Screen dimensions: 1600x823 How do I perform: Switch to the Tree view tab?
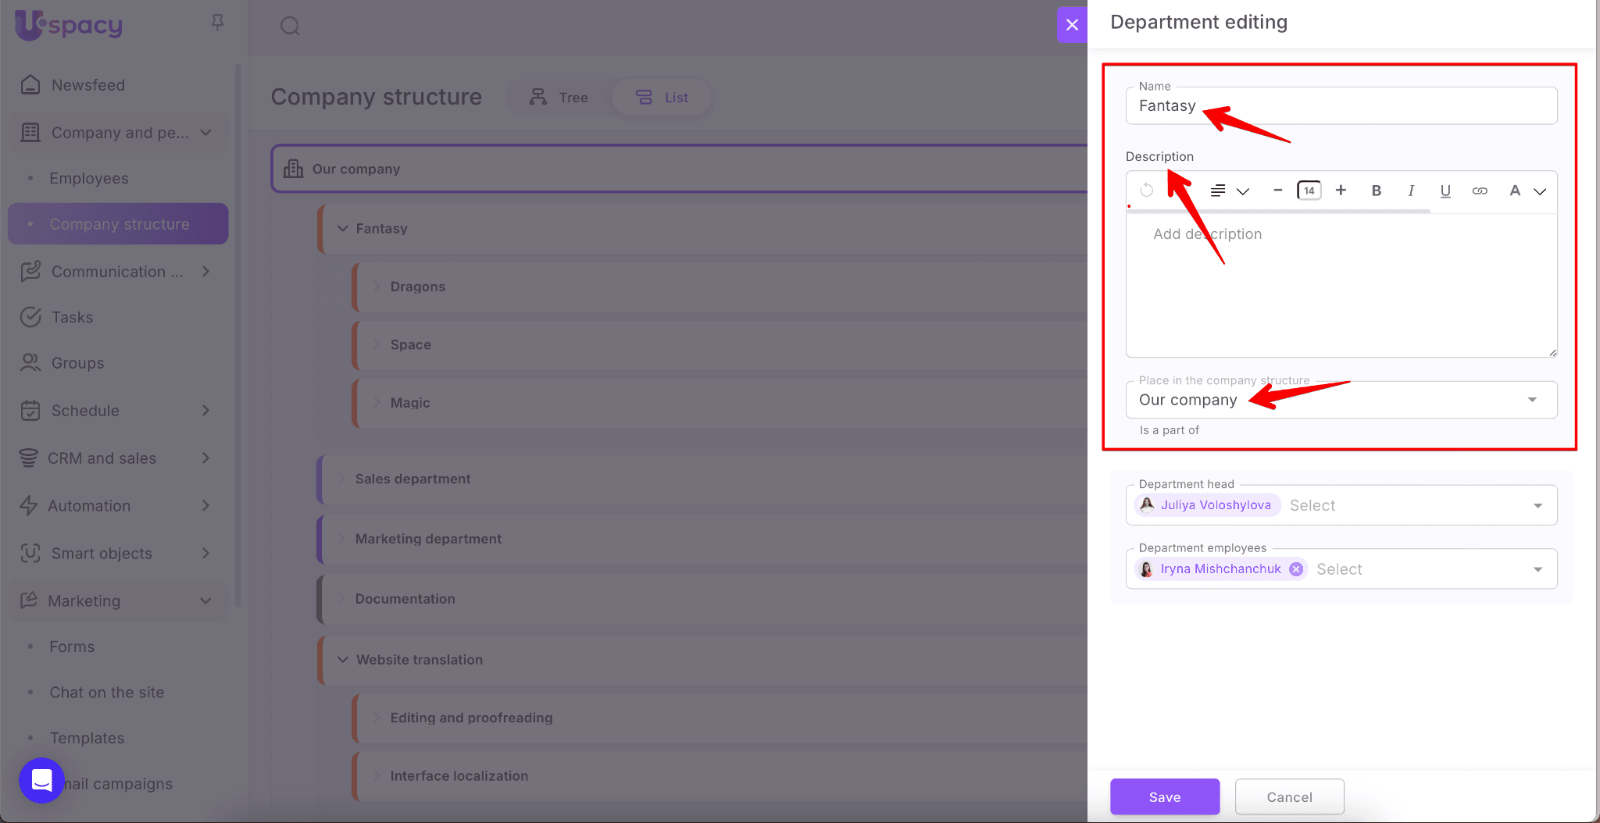[x=559, y=98]
